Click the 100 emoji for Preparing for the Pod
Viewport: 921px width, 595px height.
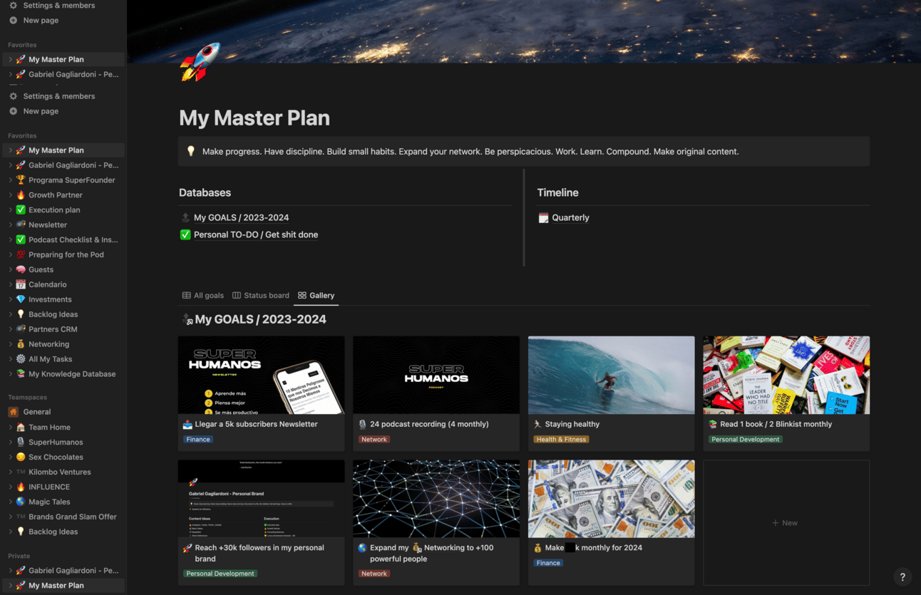(21, 255)
